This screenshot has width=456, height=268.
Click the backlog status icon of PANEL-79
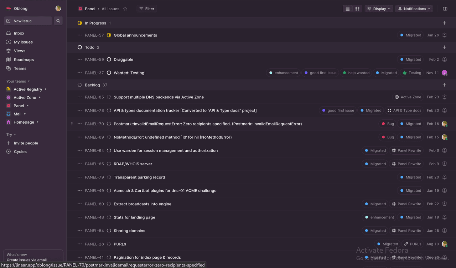coord(109,177)
